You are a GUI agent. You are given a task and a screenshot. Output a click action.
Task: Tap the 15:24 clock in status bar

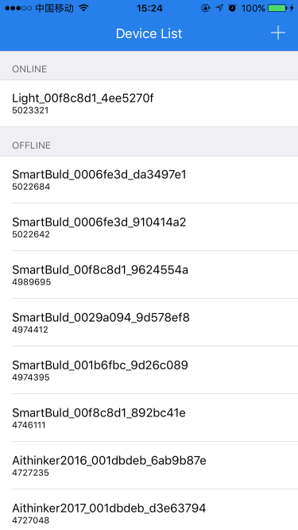(x=149, y=8)
